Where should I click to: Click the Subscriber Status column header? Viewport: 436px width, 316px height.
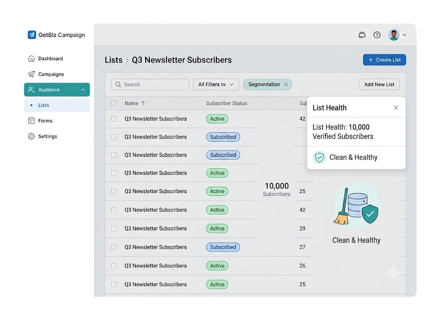tap(227, 103)
